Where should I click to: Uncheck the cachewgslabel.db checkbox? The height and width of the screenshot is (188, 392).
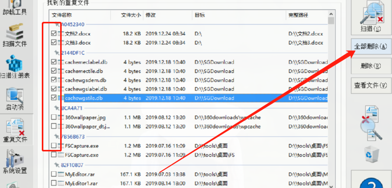(54, 89)
